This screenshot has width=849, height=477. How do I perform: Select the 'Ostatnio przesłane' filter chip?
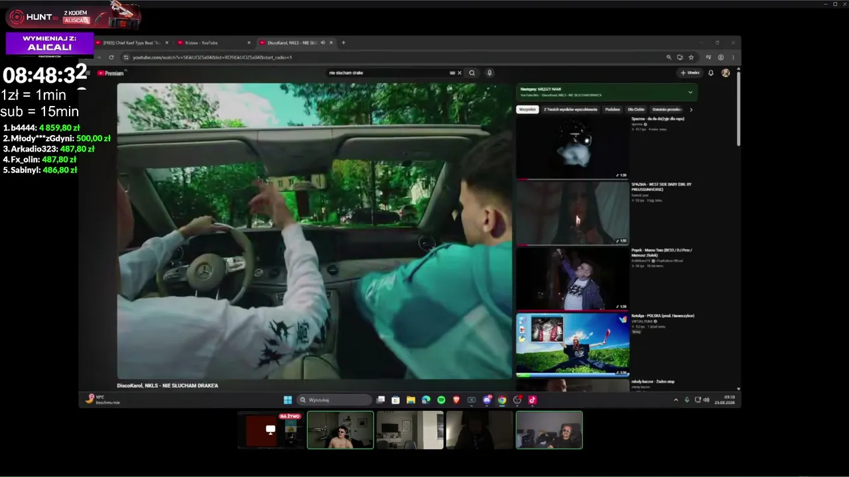pos(667,109)
